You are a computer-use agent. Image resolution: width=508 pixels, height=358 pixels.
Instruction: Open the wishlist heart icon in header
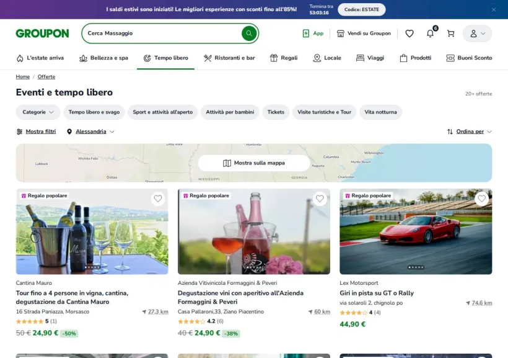coord(409,34)
